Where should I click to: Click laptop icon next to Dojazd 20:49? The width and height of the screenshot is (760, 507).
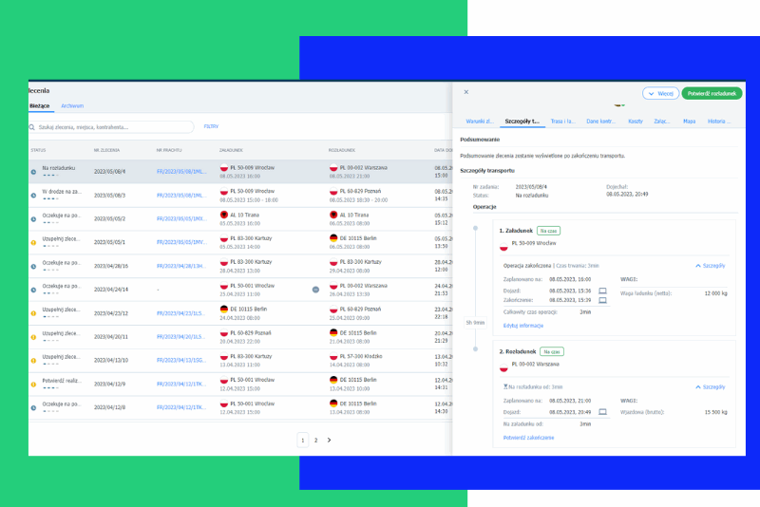(x=601, y=412)
